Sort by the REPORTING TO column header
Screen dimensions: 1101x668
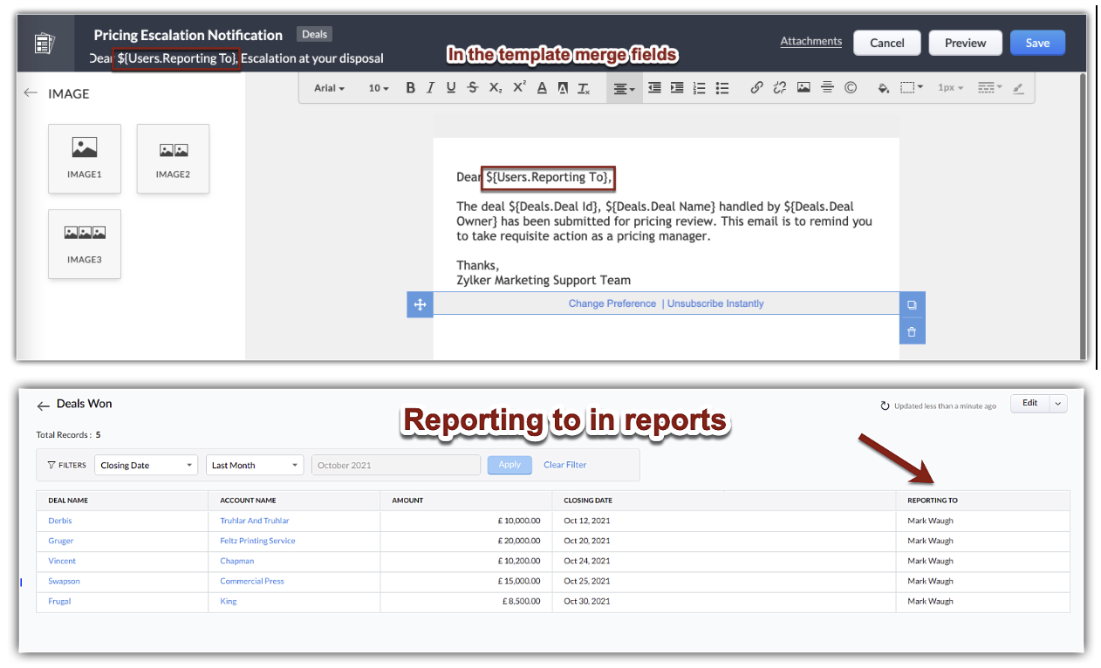(932, 501)
